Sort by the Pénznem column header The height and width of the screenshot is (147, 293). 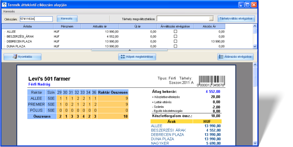67,26
